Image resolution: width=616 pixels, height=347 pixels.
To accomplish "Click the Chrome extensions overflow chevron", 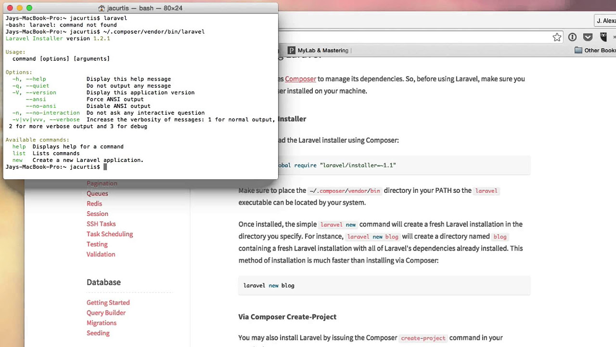I will pos(614,37).
